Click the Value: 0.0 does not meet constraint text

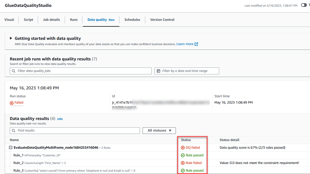pos(259,163)
